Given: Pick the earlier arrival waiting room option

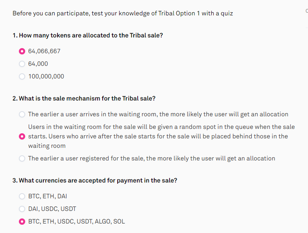Looking at the screenshot, I should click(x=22, y=114).
